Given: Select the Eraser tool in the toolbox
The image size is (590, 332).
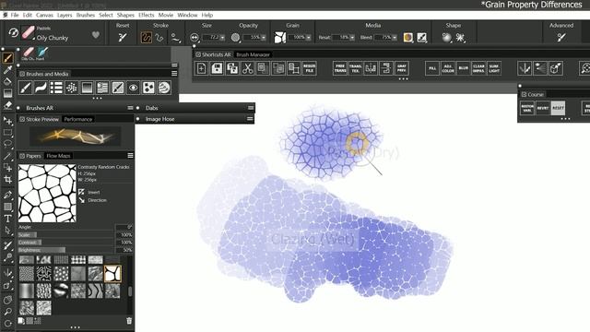Looking at the screenshot, I should coord(8,105).
